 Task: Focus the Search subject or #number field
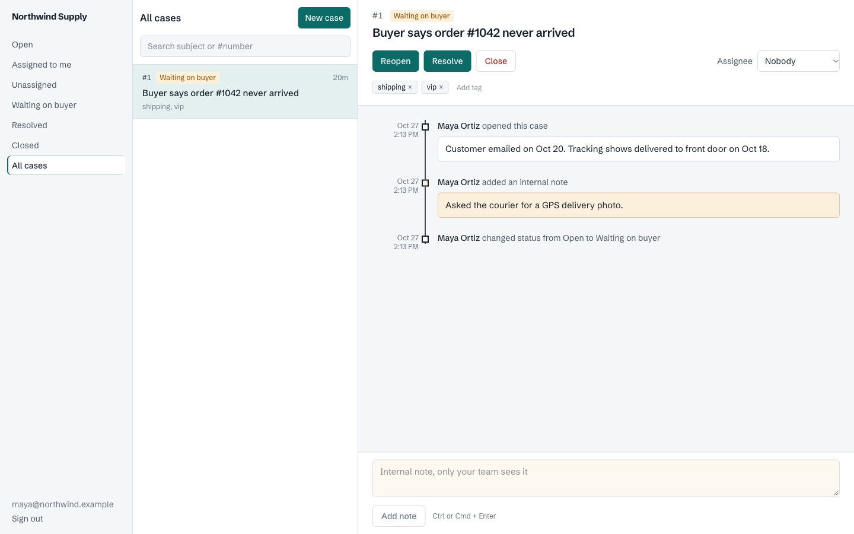245,46
